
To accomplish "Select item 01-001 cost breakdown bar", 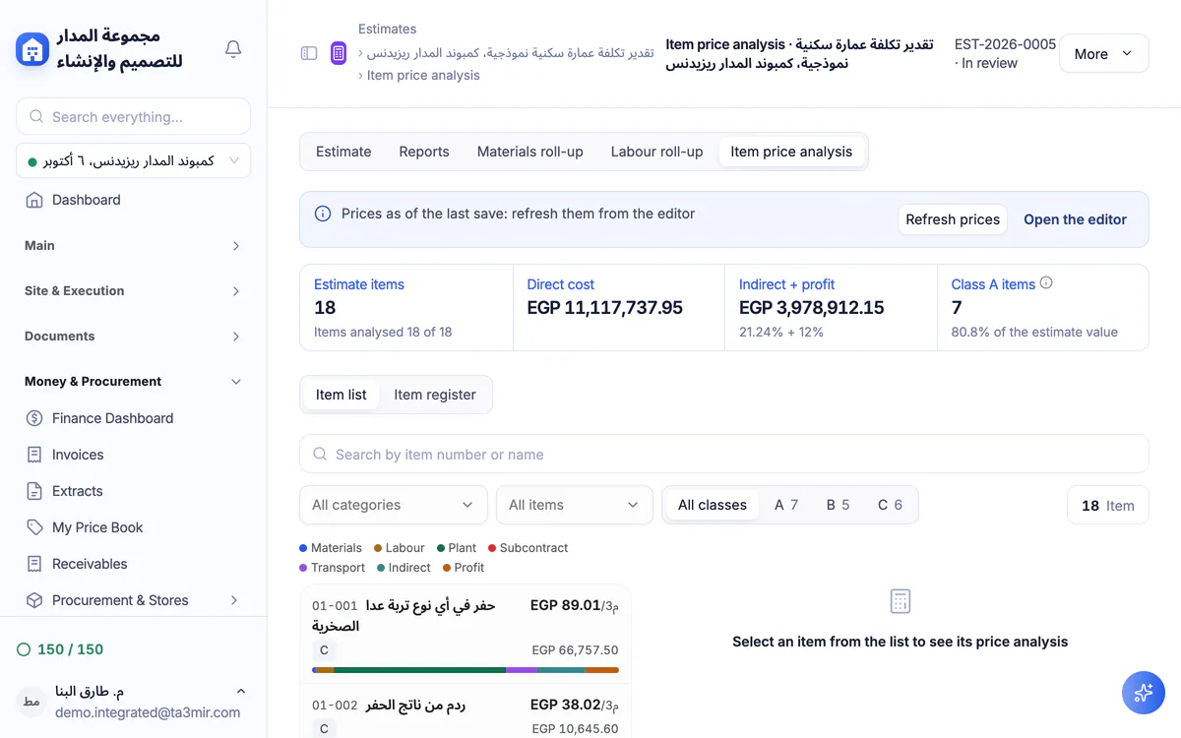I will tap(466, 670).
